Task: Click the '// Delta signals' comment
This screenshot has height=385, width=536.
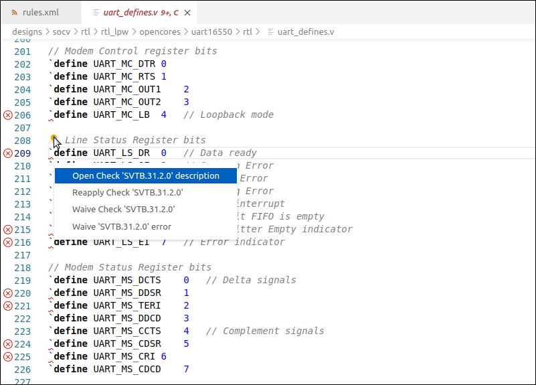Action: [x=251, y=280]
